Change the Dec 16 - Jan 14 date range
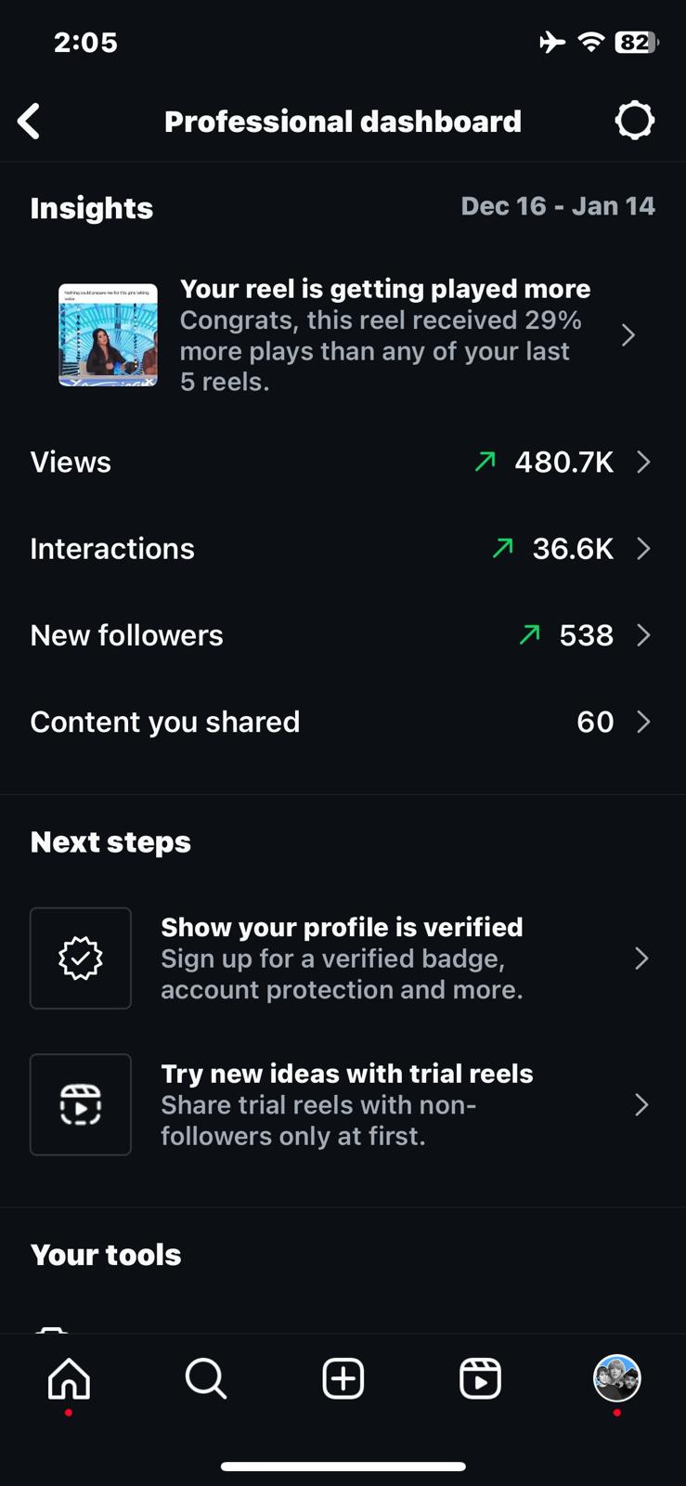The width and height of the screenshot is (686, 1486). (558, 206)
